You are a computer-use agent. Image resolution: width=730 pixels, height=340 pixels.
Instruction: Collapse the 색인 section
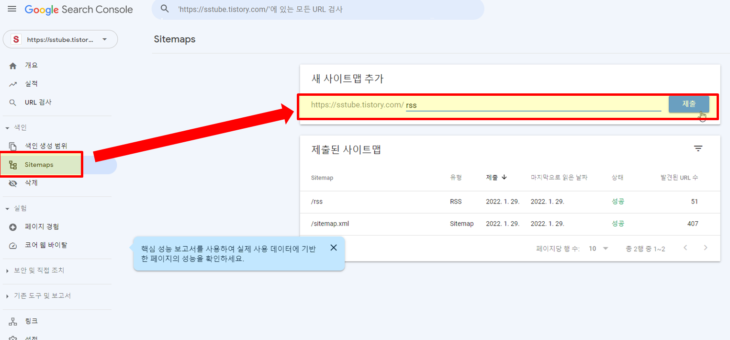point(16,128)
